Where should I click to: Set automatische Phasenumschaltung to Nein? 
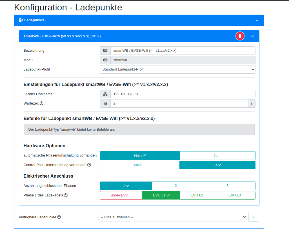click(x=140, y=156)
